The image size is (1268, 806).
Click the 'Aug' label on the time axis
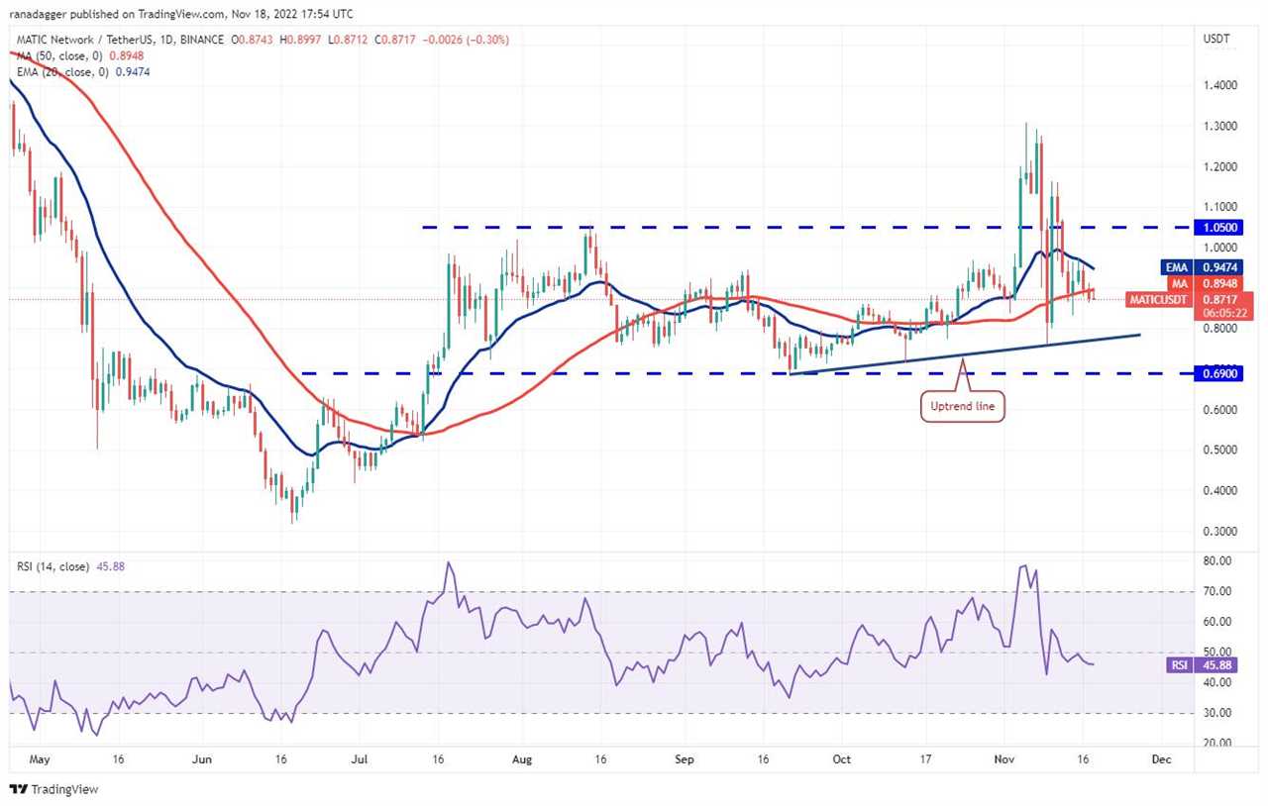coord(522,759)
